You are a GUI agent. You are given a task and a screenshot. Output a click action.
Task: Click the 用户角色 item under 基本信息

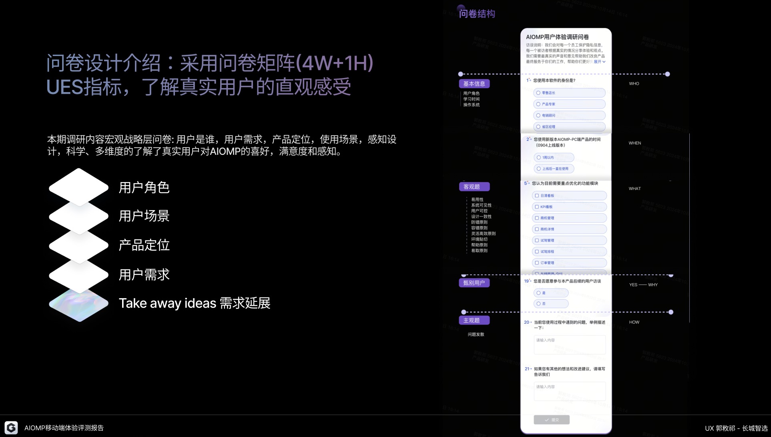(x=471, y=93)
